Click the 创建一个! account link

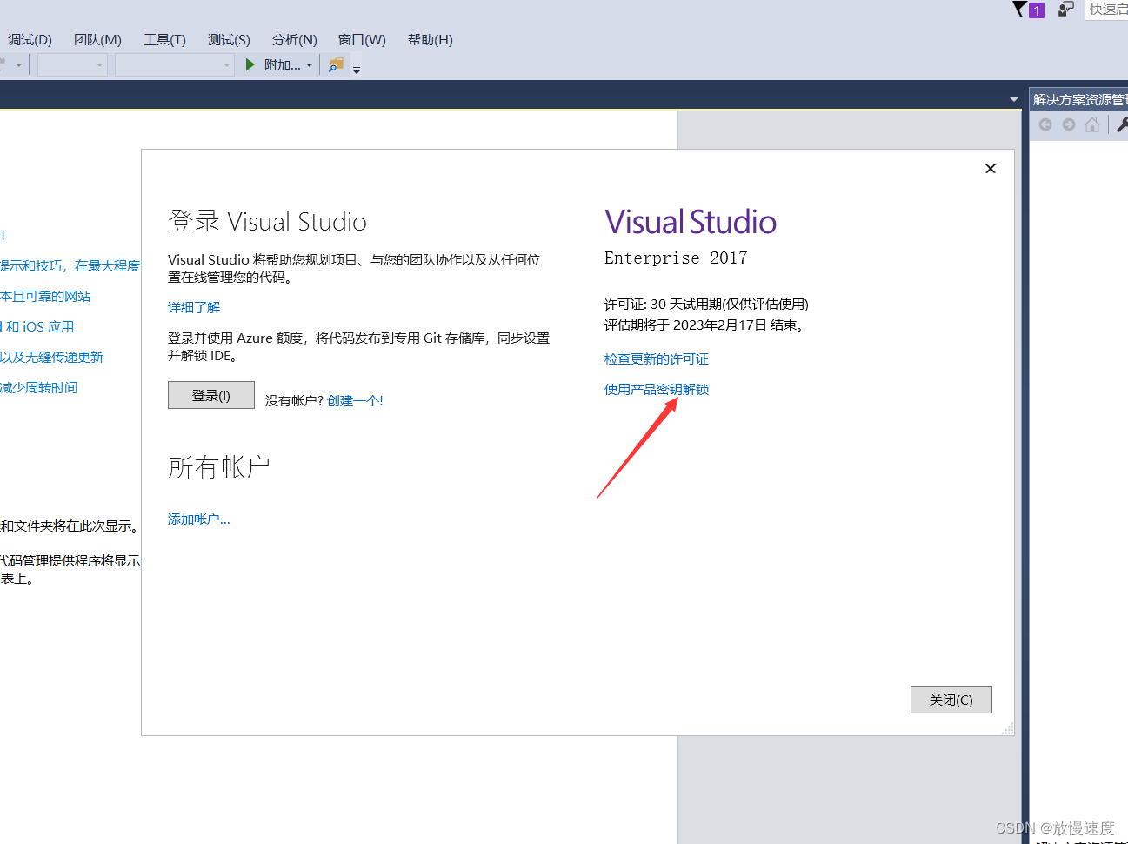coord(355,400)
